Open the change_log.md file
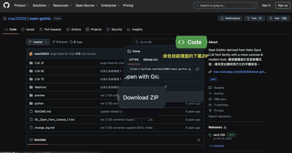This screenshot has height=153, width=292. click(44, 127)
